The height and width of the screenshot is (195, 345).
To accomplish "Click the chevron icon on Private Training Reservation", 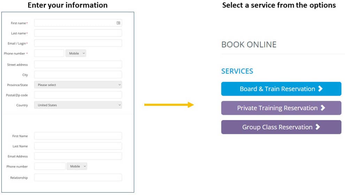I will tap(323, 108).
